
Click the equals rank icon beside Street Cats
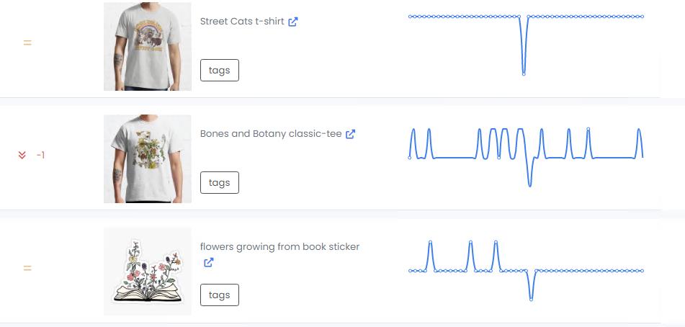point(27,43)
